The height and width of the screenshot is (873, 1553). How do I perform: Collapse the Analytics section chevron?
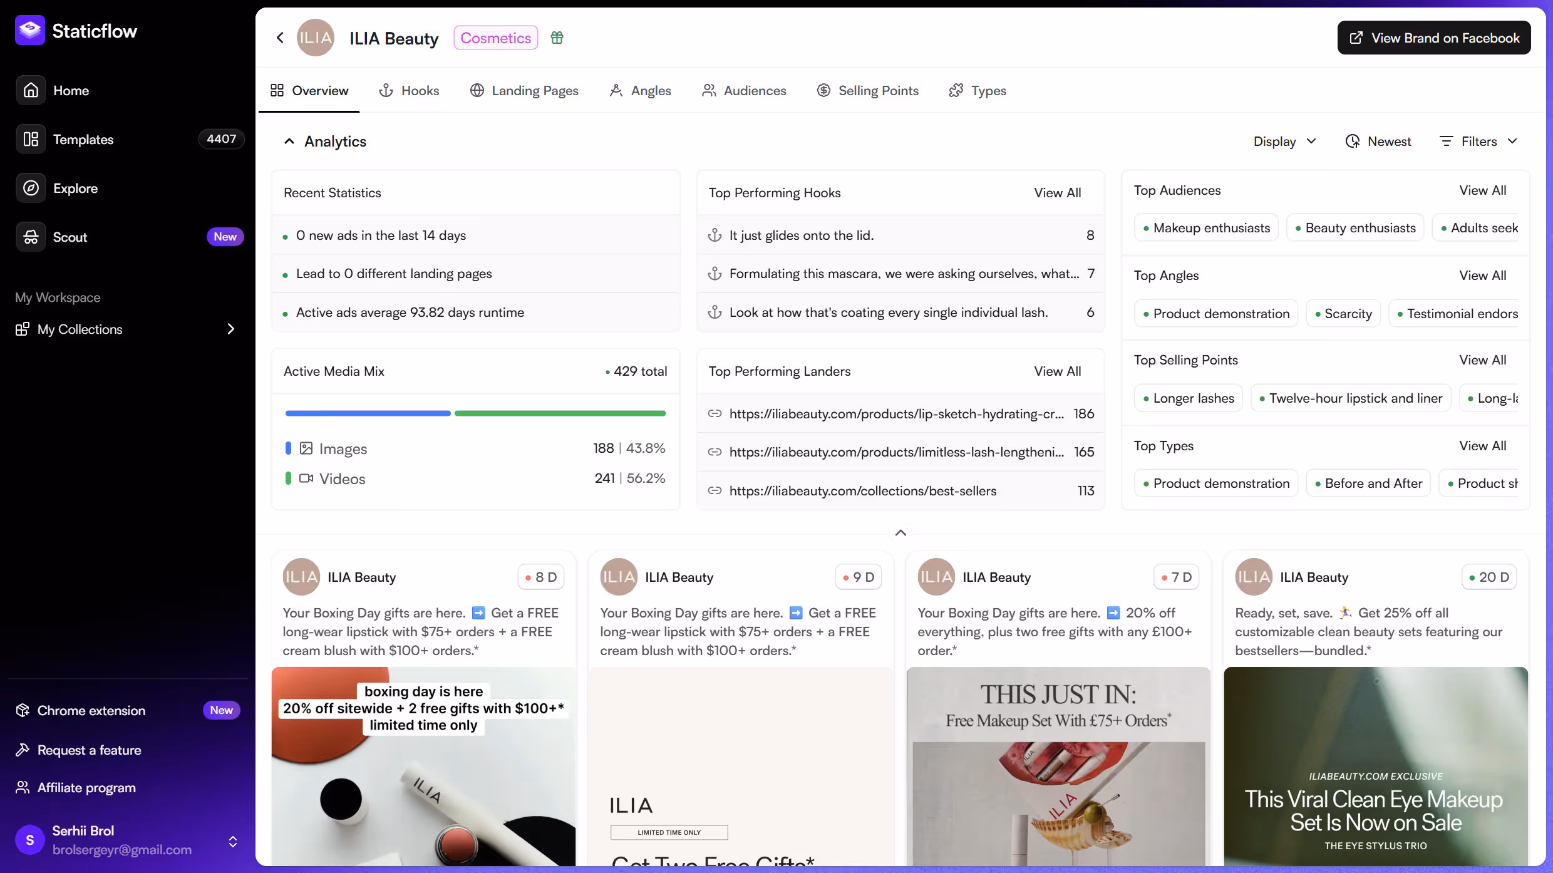pyautogui.click(x=289, y=142)
